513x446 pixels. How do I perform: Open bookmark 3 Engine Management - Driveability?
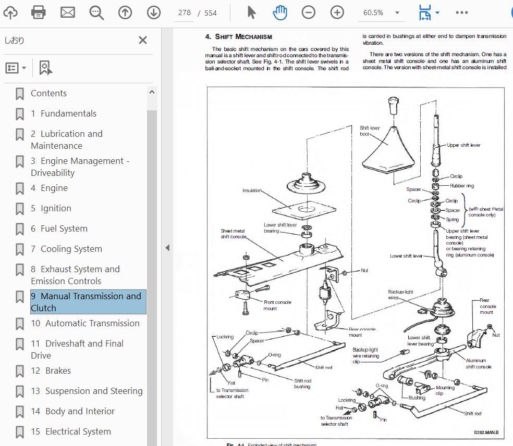point(80,167)
